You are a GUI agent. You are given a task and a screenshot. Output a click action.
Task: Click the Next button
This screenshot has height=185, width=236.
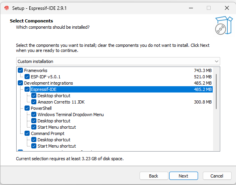pyautogui.click(x=183, y=176)
